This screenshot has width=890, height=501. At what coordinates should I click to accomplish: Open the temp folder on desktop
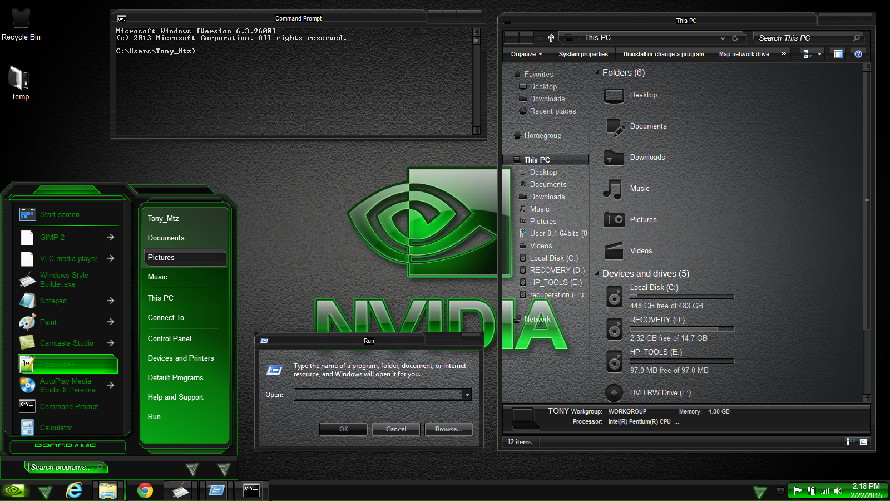(x=20, y=83)
